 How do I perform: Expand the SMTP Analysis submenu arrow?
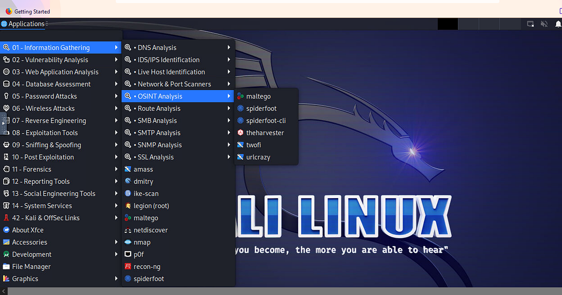[229, 133]
